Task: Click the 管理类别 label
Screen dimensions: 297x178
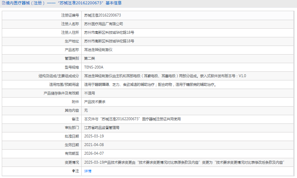Action: coord(72,58)
